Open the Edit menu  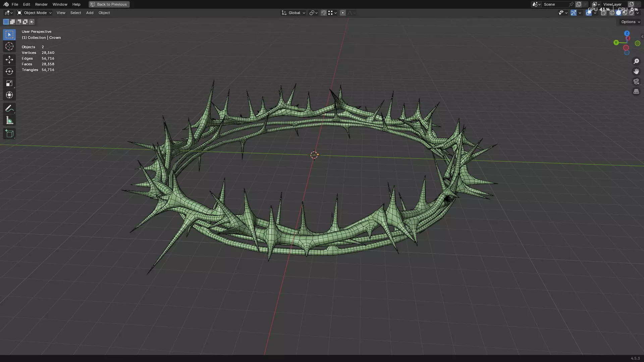26,4
